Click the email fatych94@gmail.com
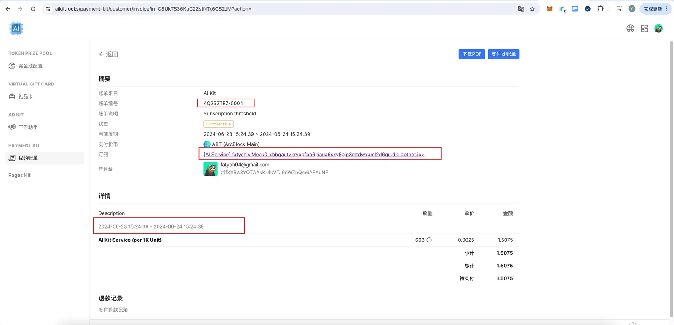Image resolution: width=674 pixels, height=325 pixels. click(x=245, y=165)
